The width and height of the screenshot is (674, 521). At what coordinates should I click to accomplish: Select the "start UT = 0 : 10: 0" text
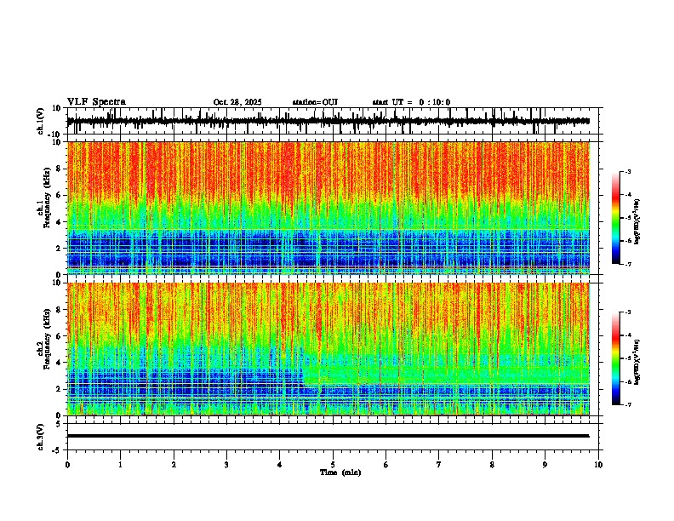coord(411,102)
